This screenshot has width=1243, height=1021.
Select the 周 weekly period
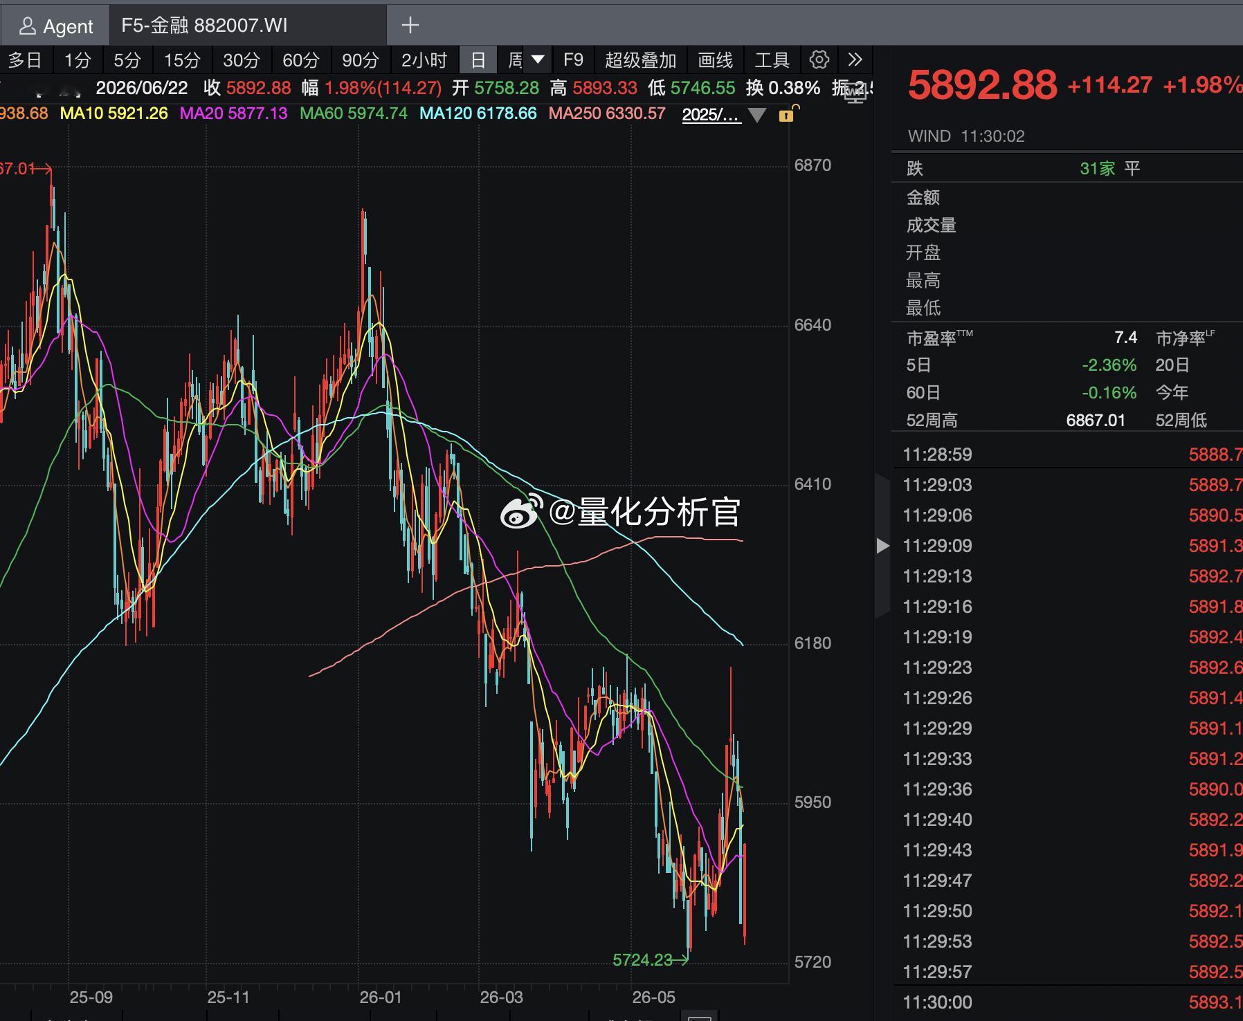point(515,60)
